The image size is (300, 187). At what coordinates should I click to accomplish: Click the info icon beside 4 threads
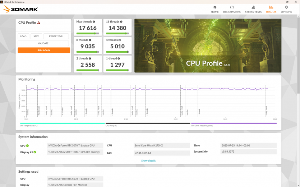pos(120,40)
